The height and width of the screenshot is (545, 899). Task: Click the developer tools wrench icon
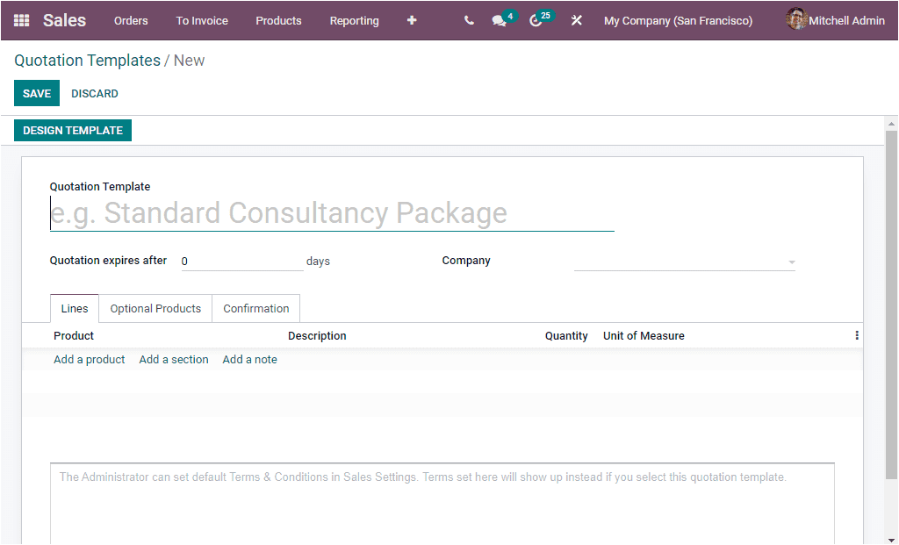[576, 20]
